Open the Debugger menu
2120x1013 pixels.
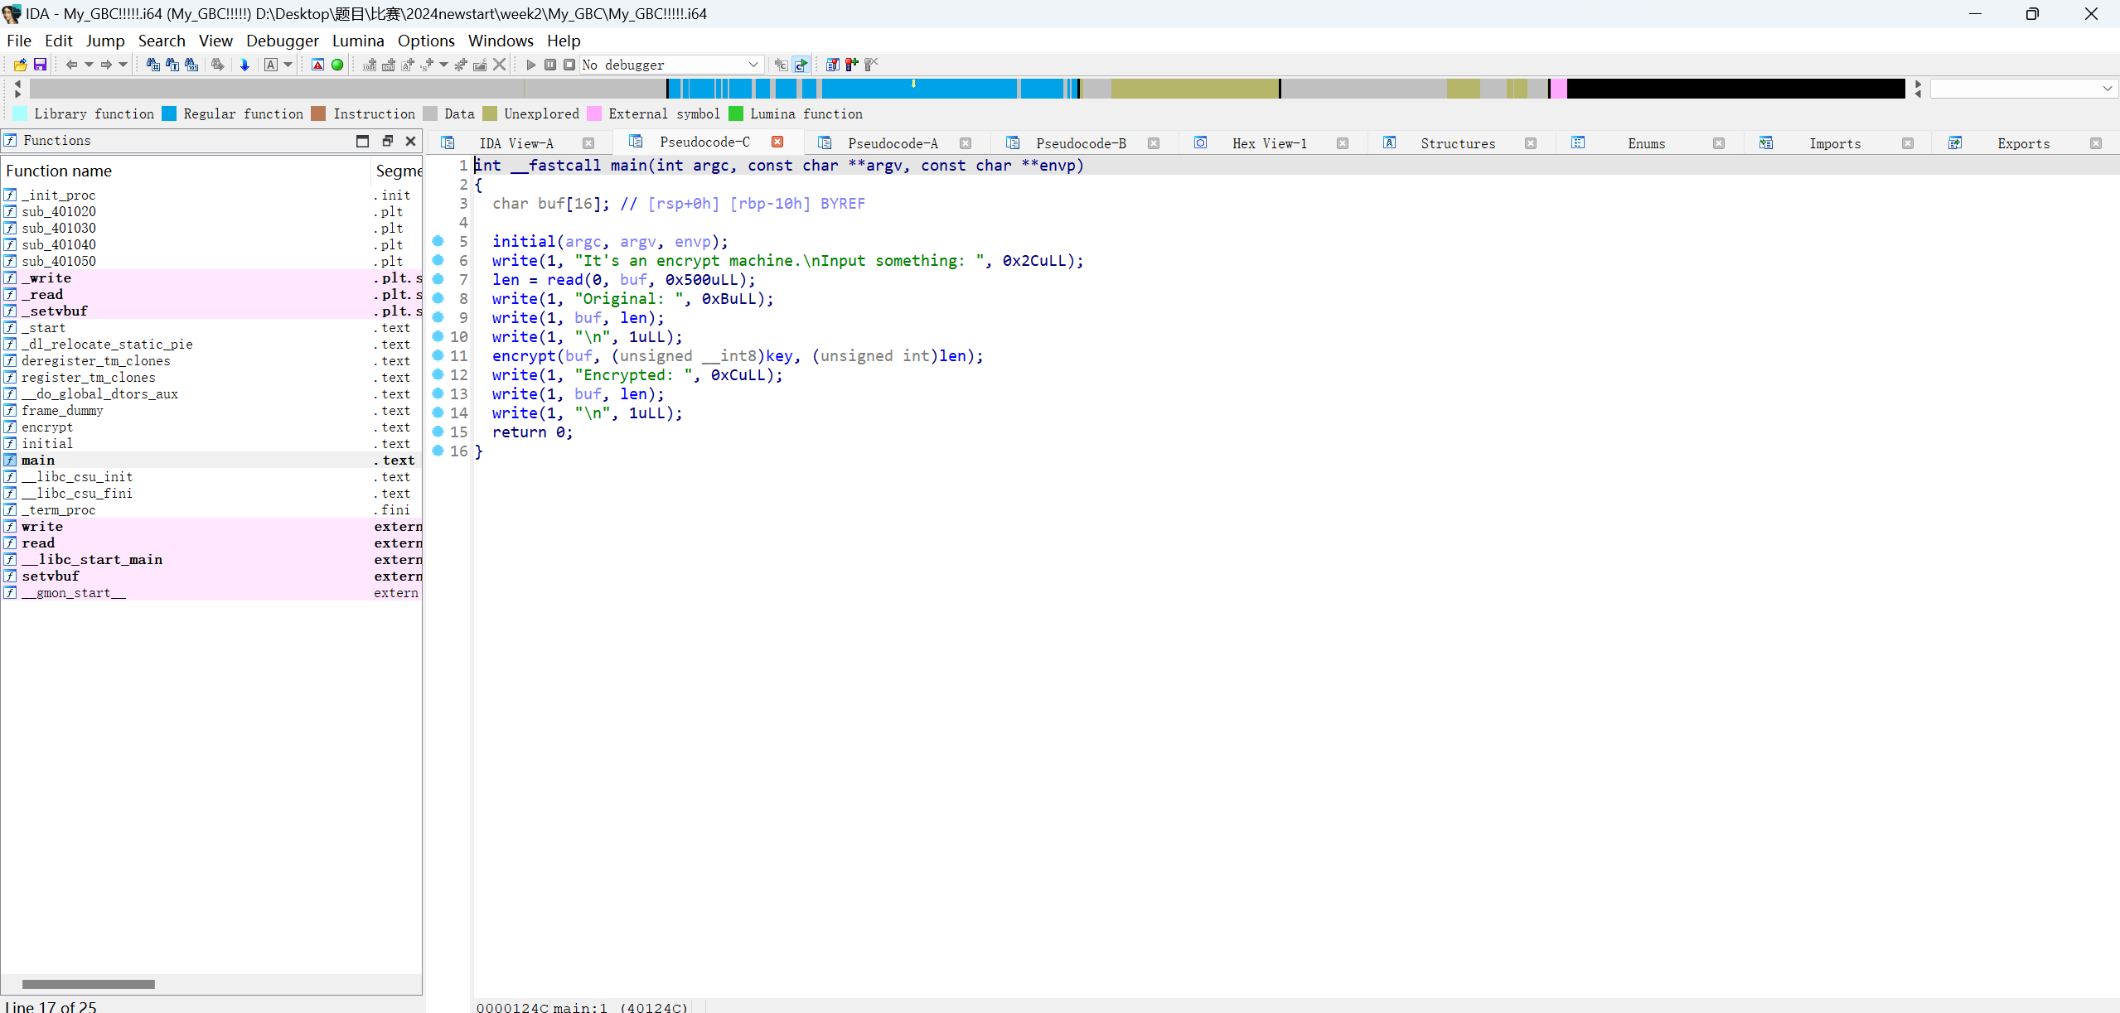pyautogui.click(x=283, y=41)
